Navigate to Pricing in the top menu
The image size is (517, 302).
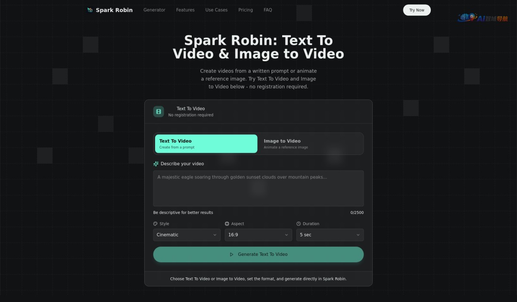click(x=246, y=10)
